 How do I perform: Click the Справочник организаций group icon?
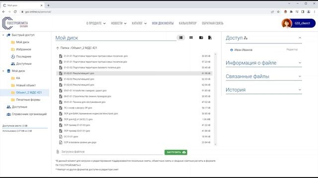pos(8,114)
